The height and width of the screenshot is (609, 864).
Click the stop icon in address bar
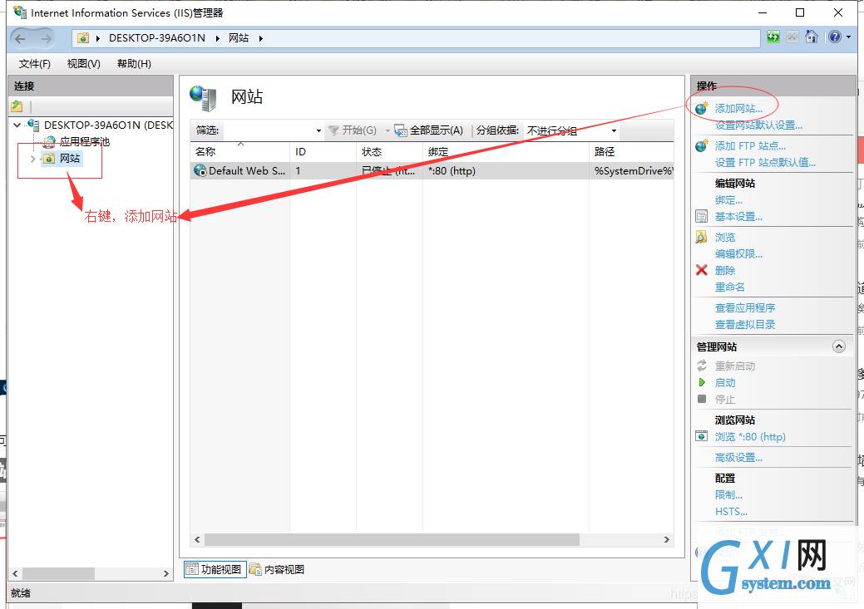(x=792, y=37)
